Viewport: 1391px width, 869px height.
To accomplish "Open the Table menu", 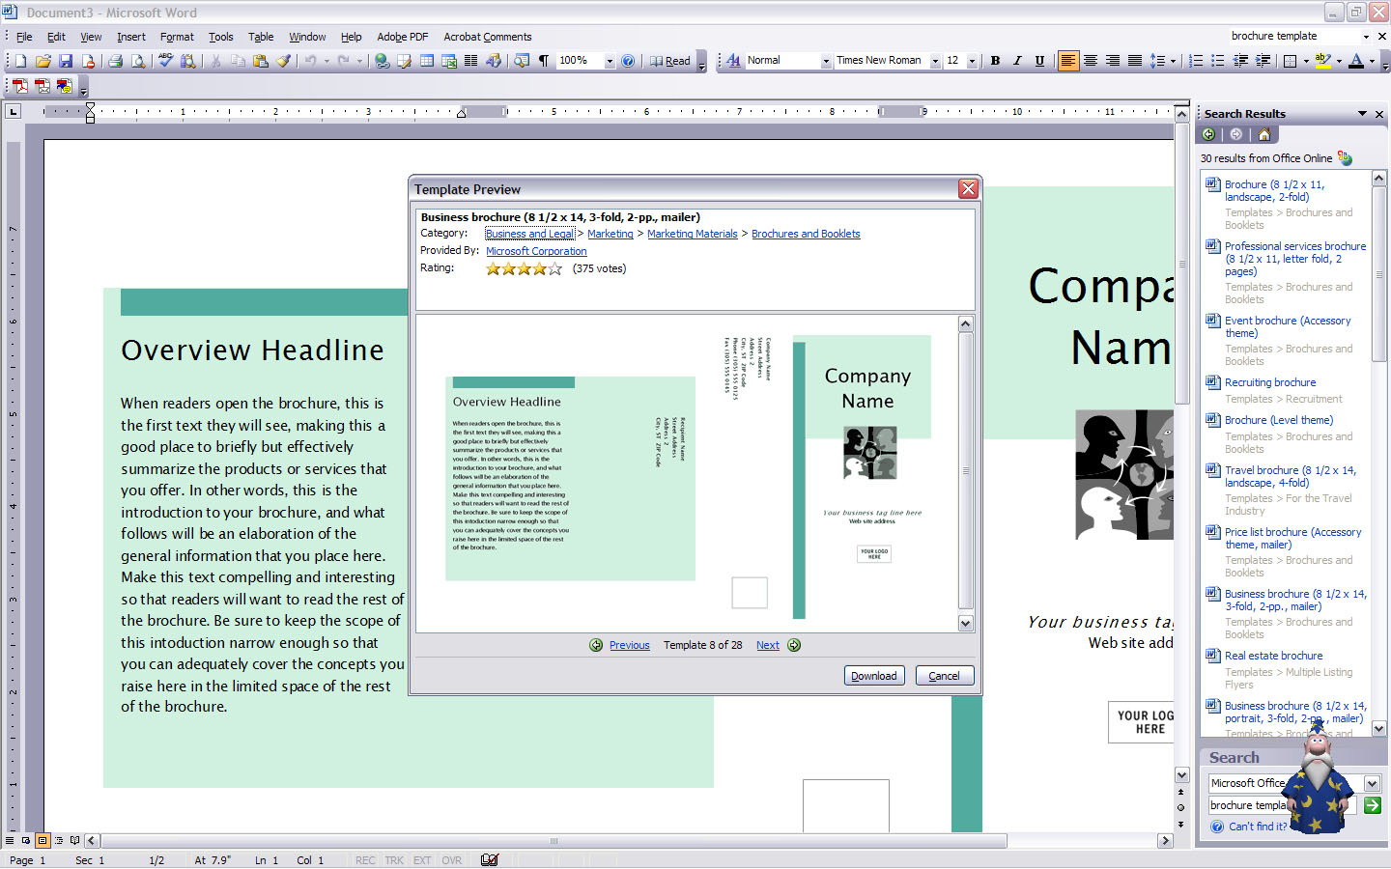I will pos(261,37).
